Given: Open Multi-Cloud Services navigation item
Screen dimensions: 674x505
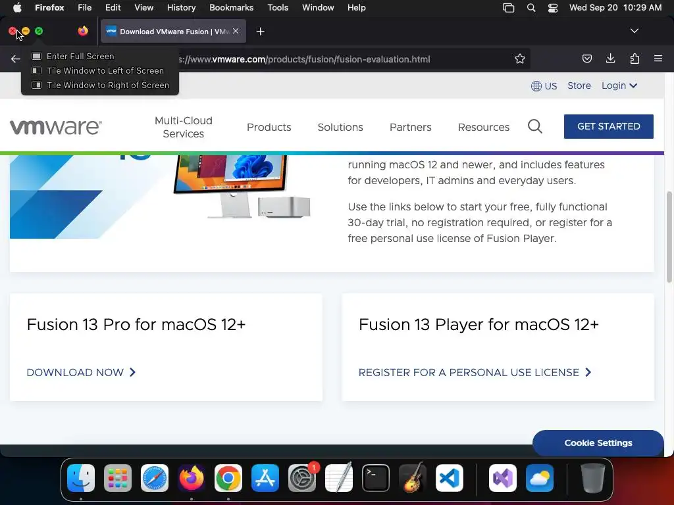Looking at the screenshot, I should point(184,127).
